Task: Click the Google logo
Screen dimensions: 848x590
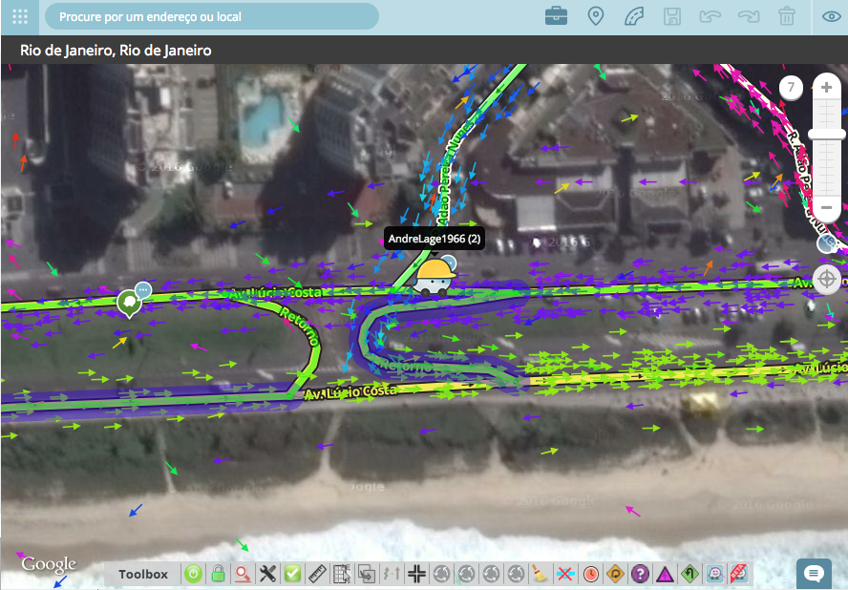Action: coord(49,564)
